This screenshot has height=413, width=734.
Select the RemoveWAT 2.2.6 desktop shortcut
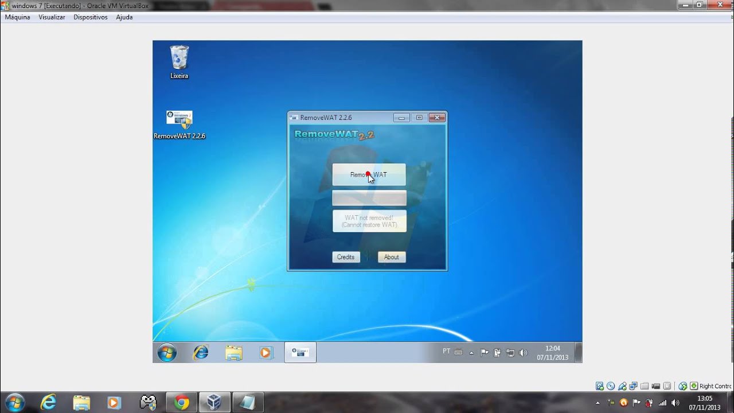pos(179,125)
